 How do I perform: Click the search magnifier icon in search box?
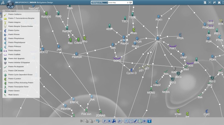coord(130,2)
